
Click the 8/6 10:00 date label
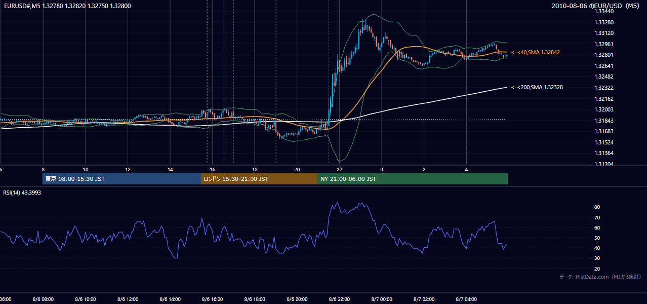pyautogui.click(x=86, y=299)
